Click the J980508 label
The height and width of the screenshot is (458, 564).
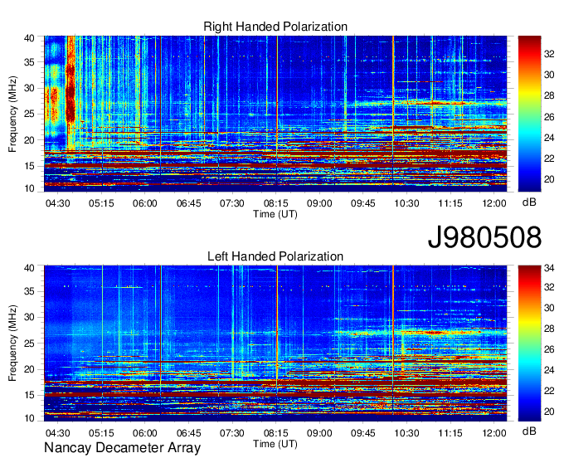pyautogui.click(x=484, y=237)
